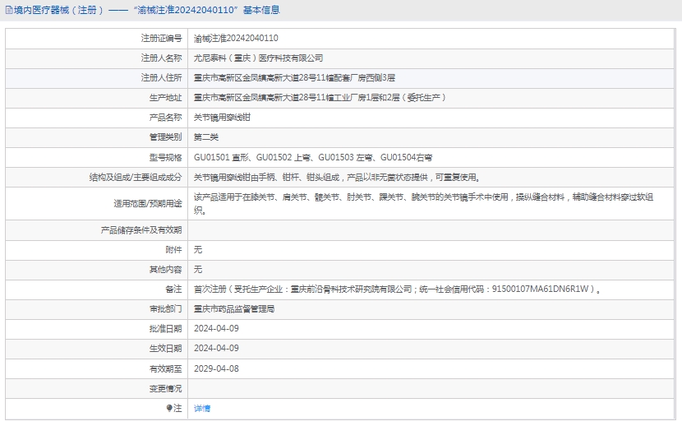
Task: Click the 有效期至 date 2029-04-08
Action: [216, 368]
